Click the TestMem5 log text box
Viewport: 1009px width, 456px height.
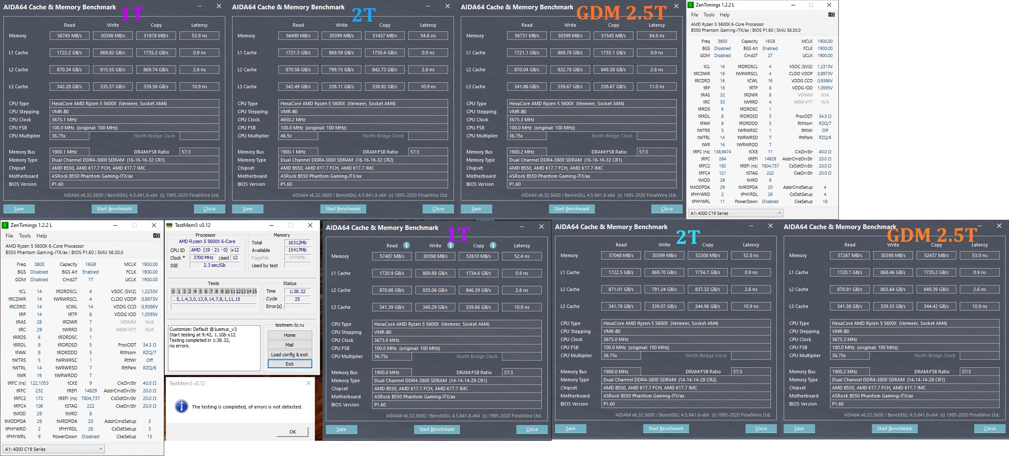(x=214, y=348)
